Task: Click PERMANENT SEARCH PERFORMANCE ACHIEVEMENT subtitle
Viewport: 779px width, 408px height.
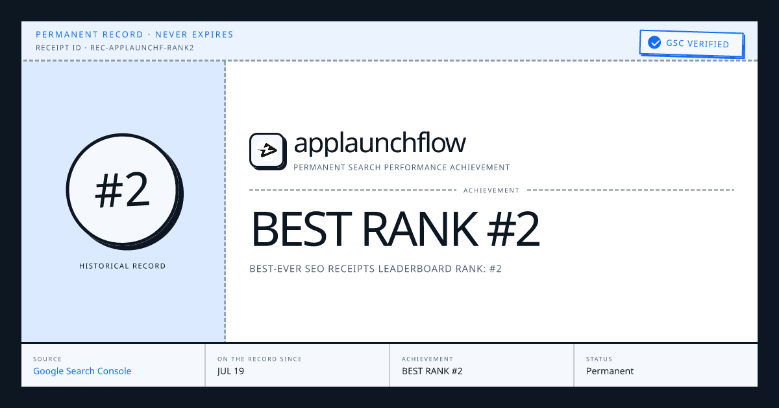Action: pos(402,167)
